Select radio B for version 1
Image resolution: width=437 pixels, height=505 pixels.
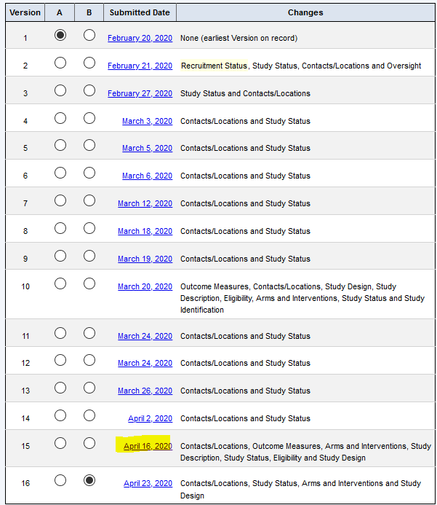click(x=89, y=35)
